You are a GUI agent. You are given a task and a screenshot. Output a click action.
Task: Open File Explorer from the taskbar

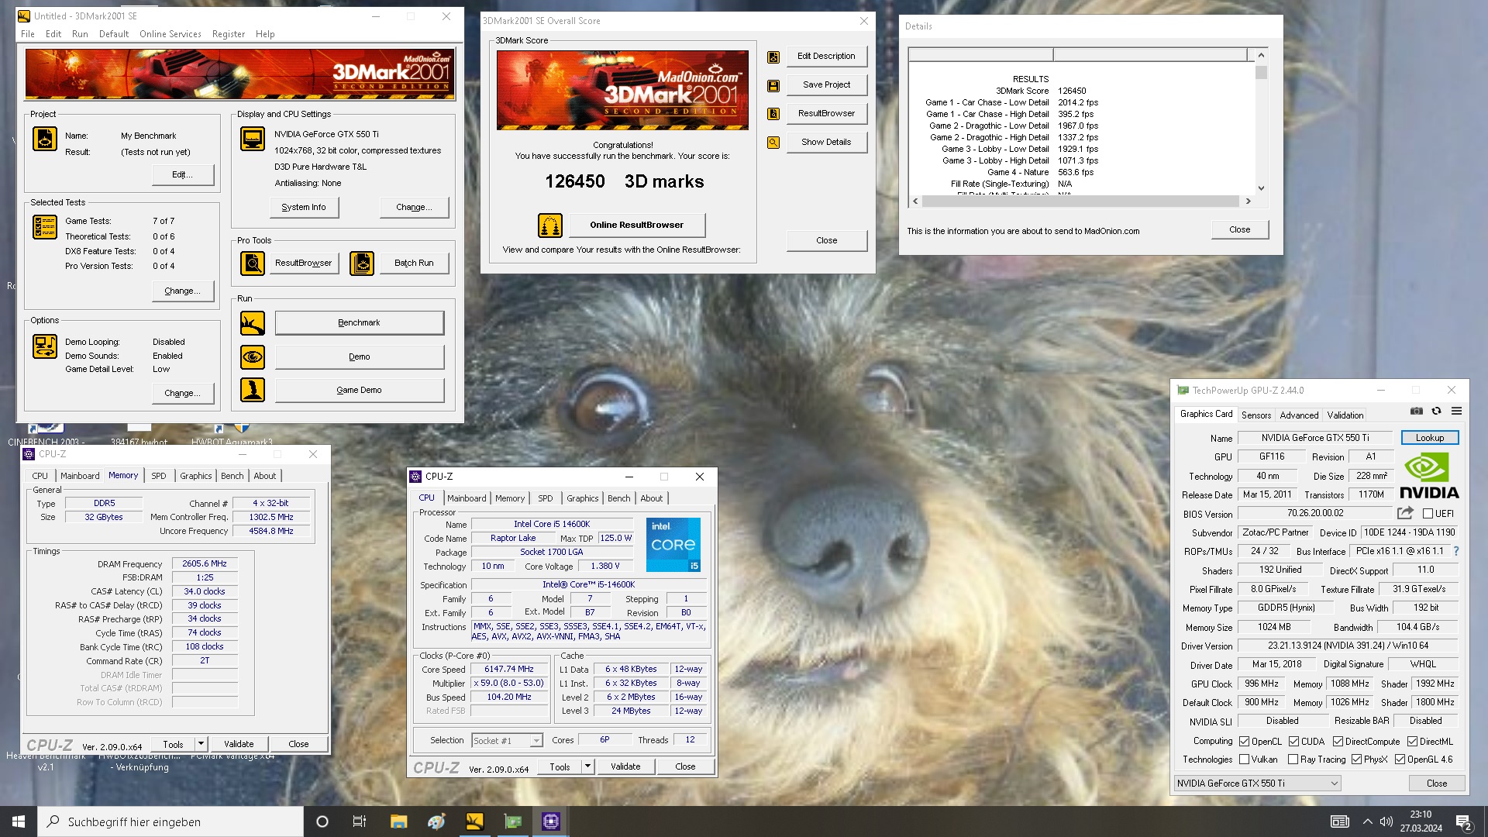(398, 821)
